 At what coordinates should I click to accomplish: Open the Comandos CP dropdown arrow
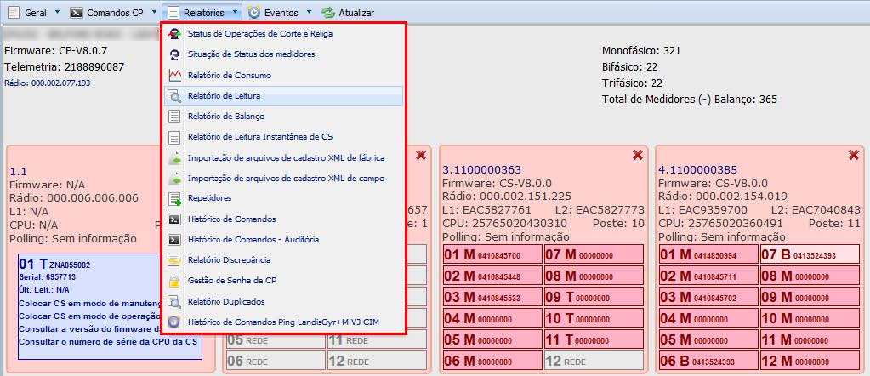coord(154,13)
